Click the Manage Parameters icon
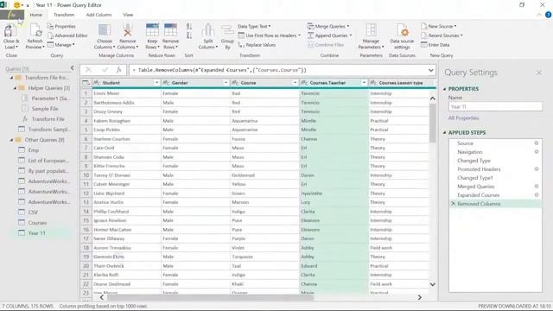553x311 pixels. (x=371, y=30)
